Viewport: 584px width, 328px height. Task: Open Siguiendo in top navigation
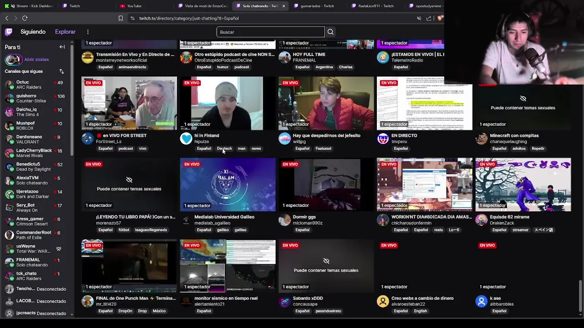(33, 32)
